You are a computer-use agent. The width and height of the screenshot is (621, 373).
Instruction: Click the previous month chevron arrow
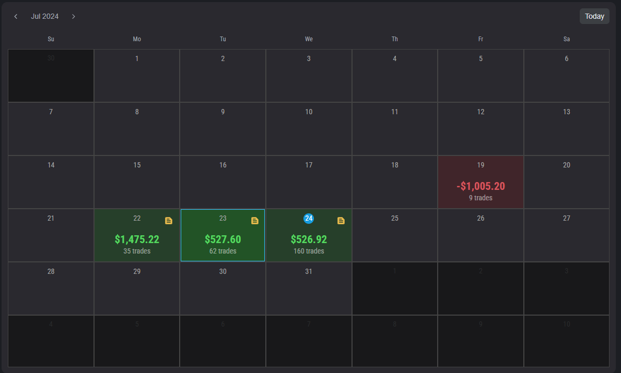click(x=16, y=16)
